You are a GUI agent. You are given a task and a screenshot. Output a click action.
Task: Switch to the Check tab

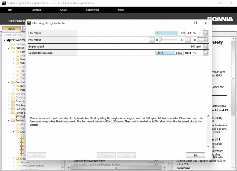click(x=11, y=29)
